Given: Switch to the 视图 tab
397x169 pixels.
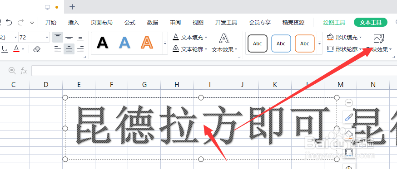Looking at the screenshot, I should coord(198,23).
